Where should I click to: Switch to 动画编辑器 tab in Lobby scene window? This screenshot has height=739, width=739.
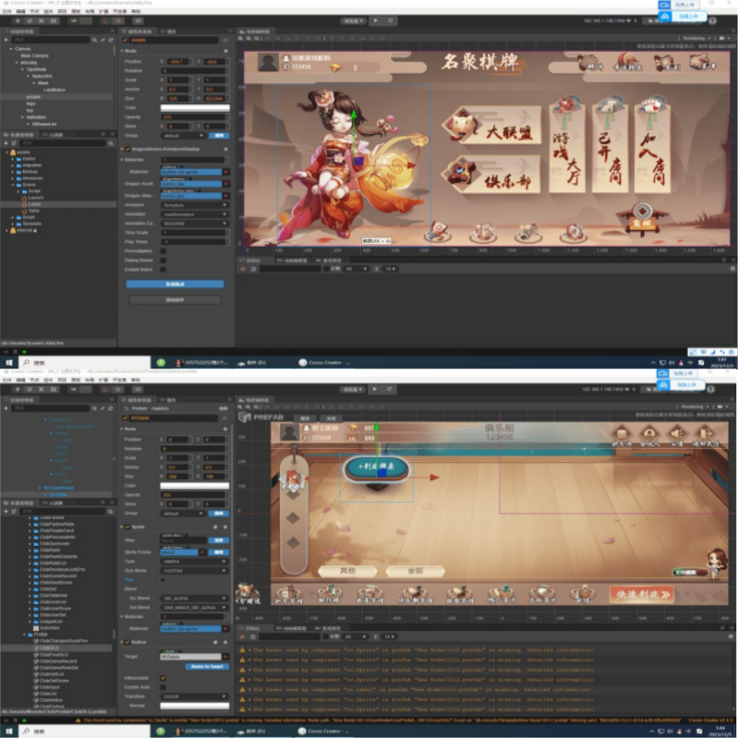pyautogui.click(x=292, y=260)
